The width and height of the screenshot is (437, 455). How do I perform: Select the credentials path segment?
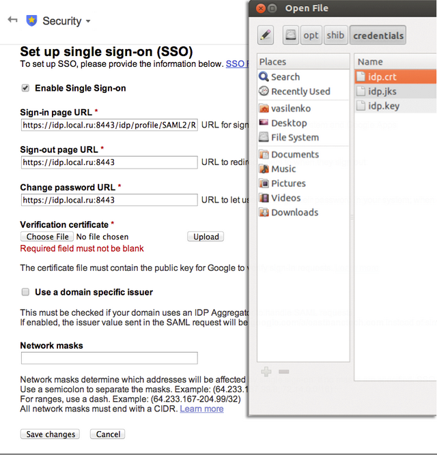(378, 35)
